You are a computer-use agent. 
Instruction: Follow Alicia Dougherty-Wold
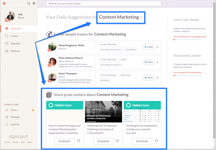click(149, 47)
